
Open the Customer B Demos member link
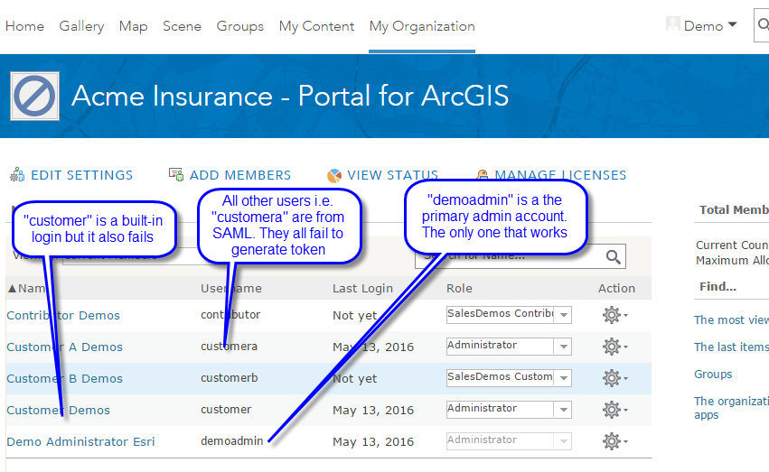tap(63, 378)
